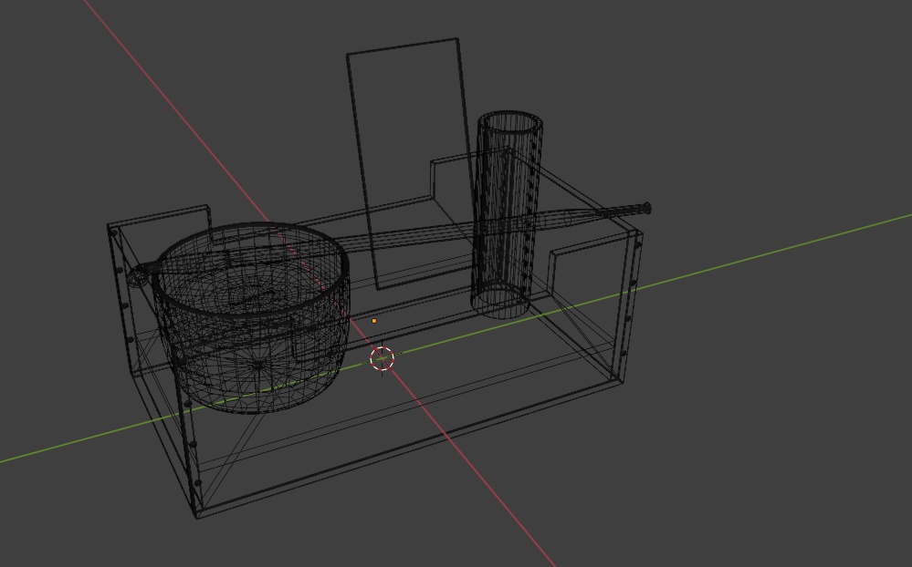The image size is (912, 567).
Task: Select the tall wireframe cylinder cup
Action: click(x=508, y=214)
